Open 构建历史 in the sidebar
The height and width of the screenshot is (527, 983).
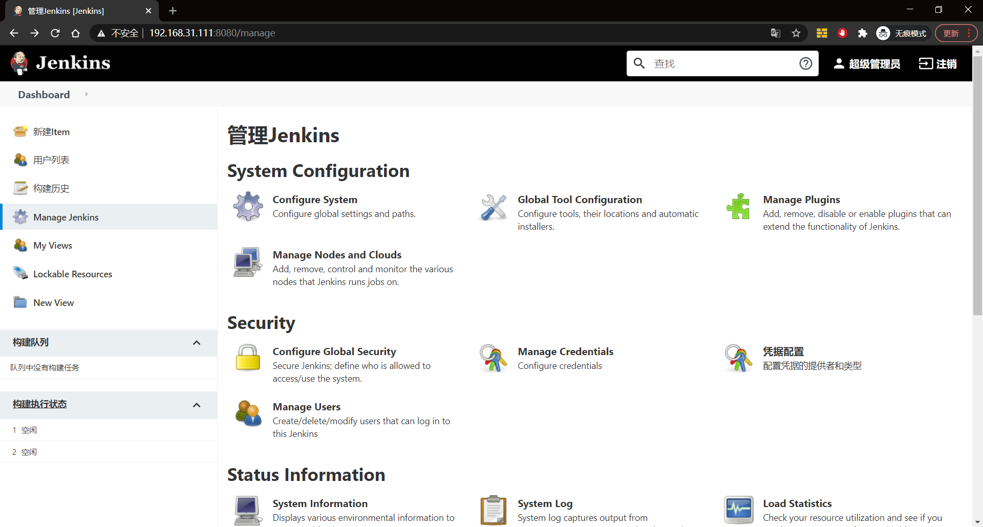coord(51,188)
